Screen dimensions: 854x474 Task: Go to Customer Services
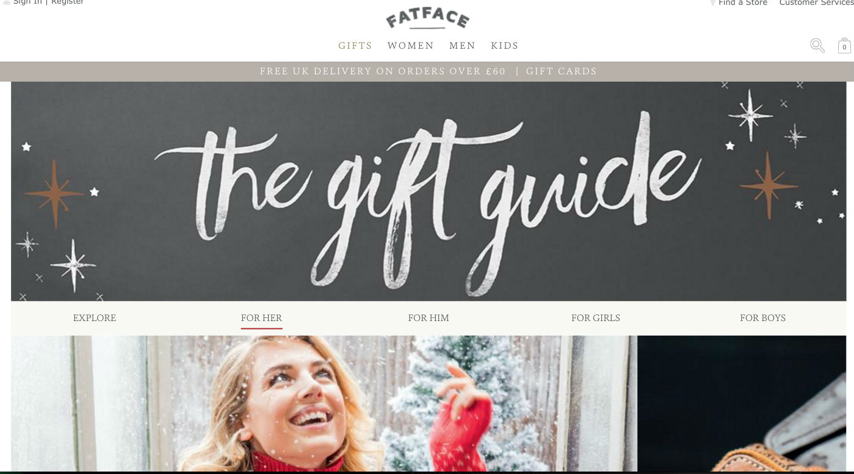click(816, 2)
